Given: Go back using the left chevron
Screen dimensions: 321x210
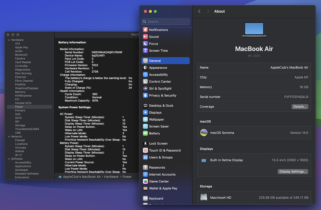Looking at the screenshot, I should click(x=199, y=11).
